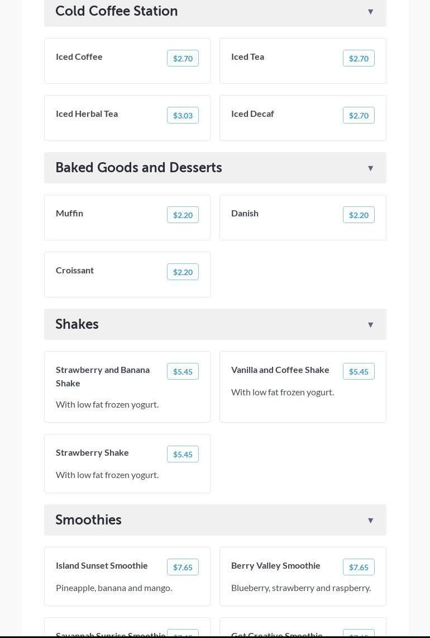430x638 pixels.
Task: Click the Iced Coffee $2.70 price button
Action: [x=183, y=58]
